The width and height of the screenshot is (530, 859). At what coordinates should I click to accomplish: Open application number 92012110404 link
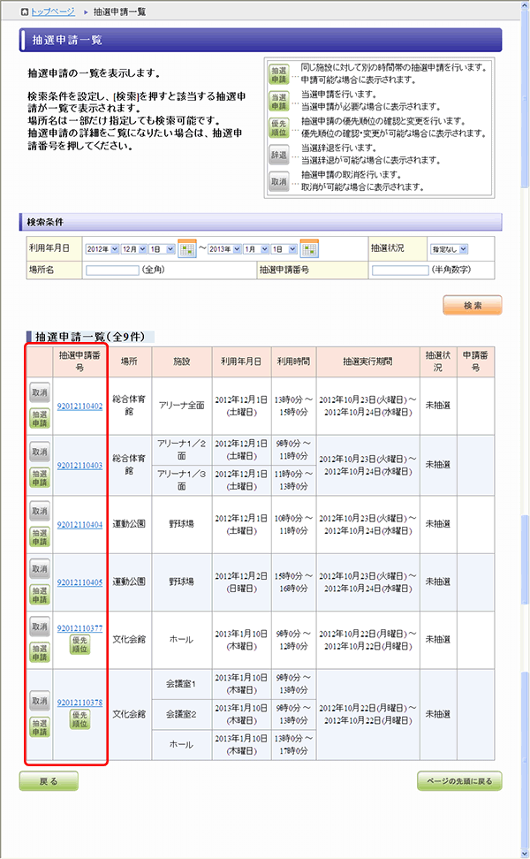tap(79, 524)
